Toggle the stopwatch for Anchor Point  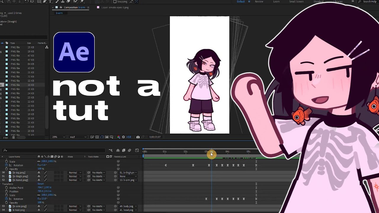coord(7,188)
